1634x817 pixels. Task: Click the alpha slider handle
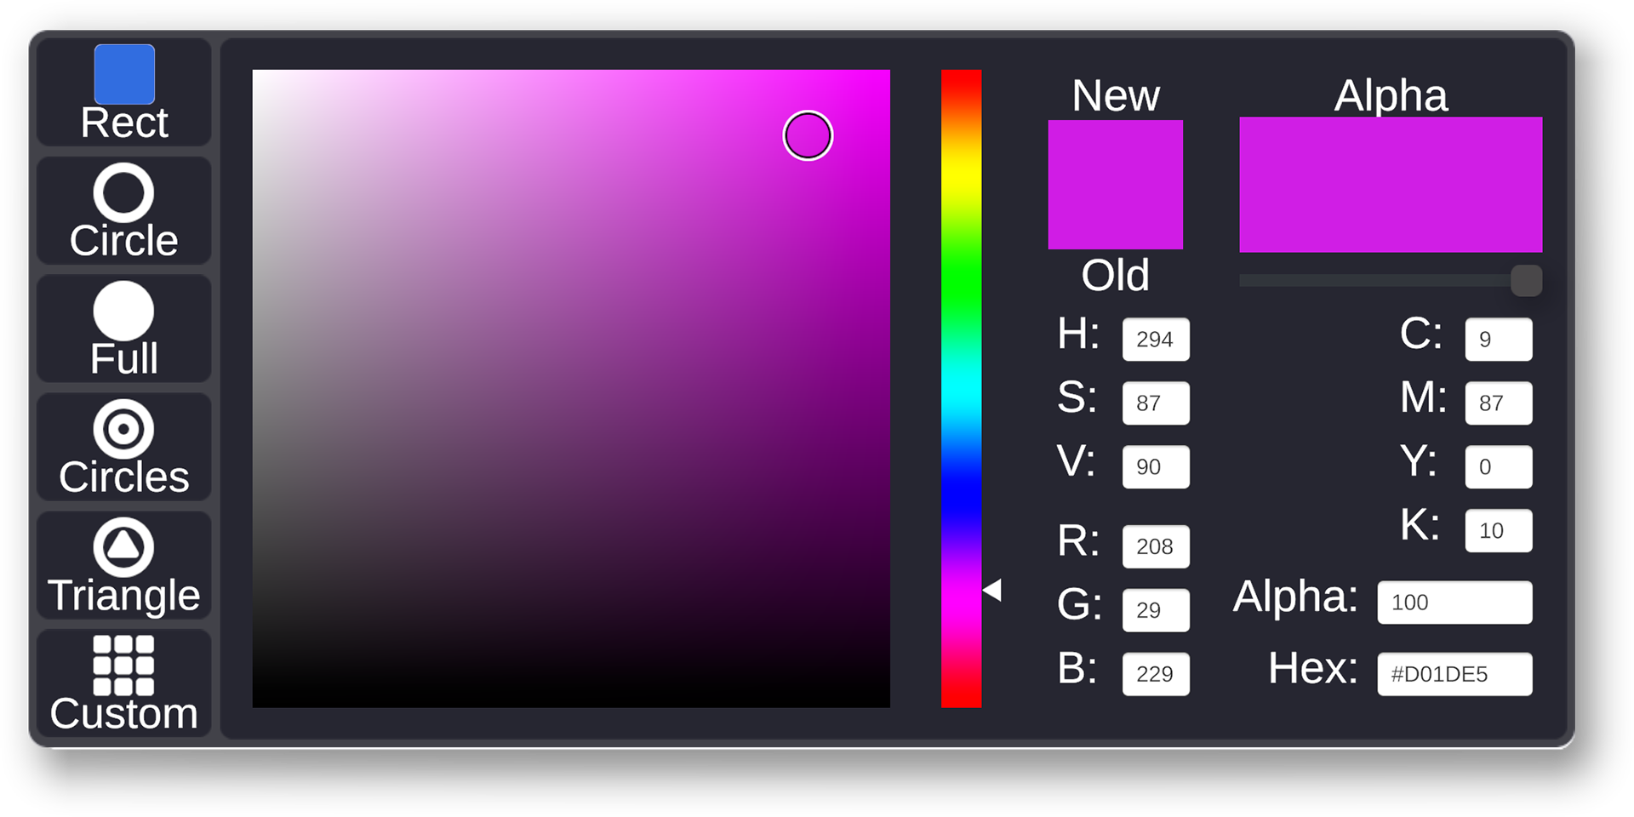(1525, 281)
